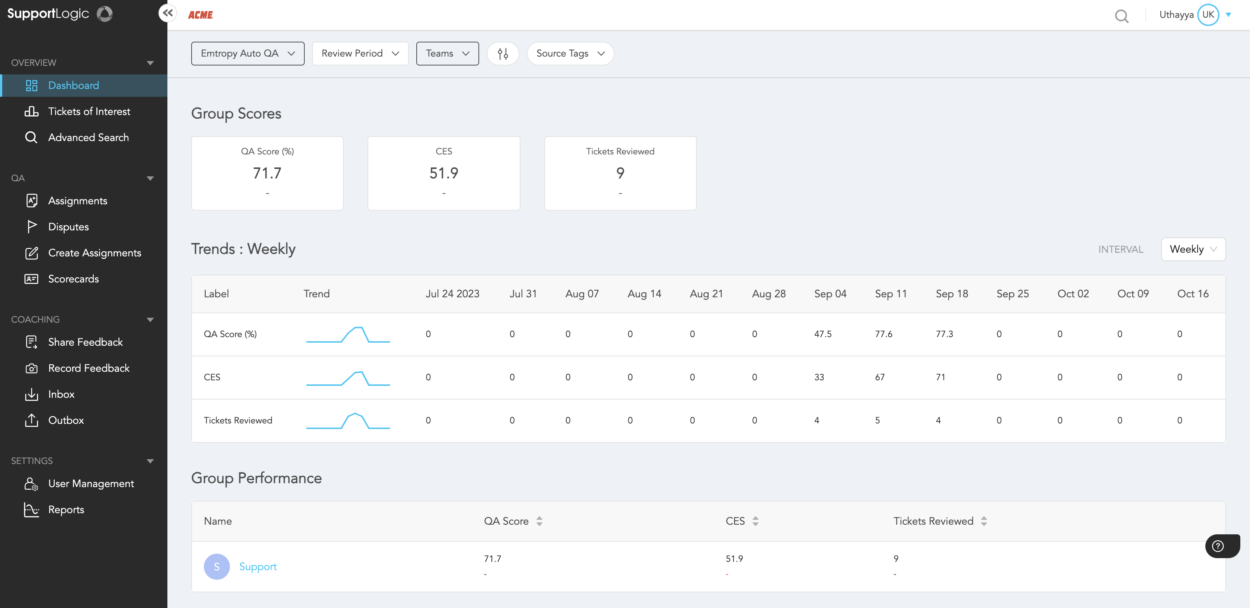
Task: Click the Inbox download-tray icon
Action: (x=32, y=394)
